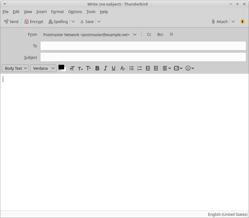The image size is (249, 218).
Task: Open the Attach options dropdown arrow
Action: (233, 21)
